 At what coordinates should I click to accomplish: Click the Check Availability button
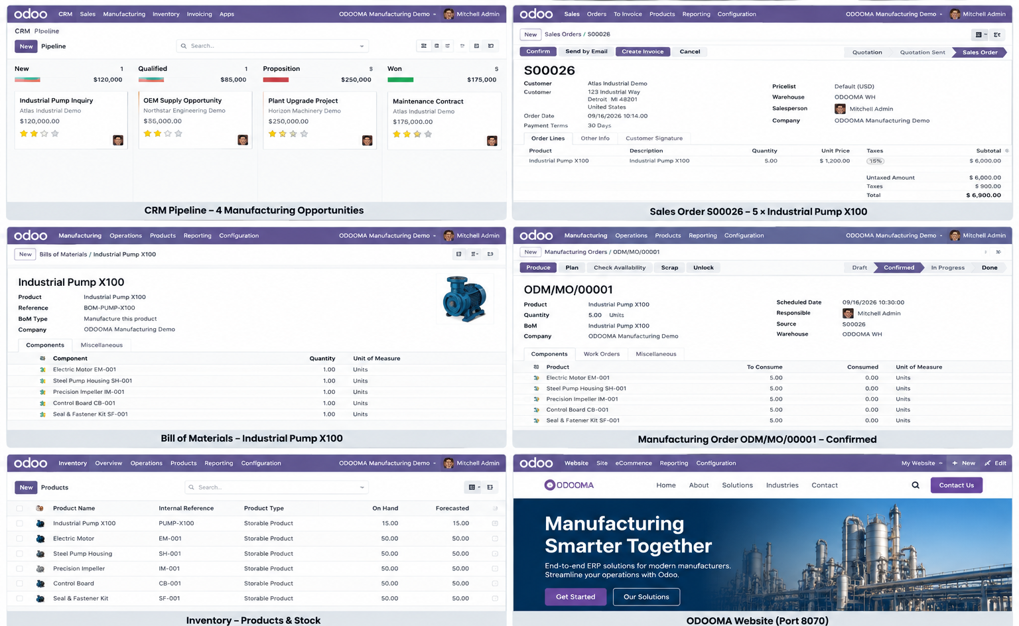620,268
